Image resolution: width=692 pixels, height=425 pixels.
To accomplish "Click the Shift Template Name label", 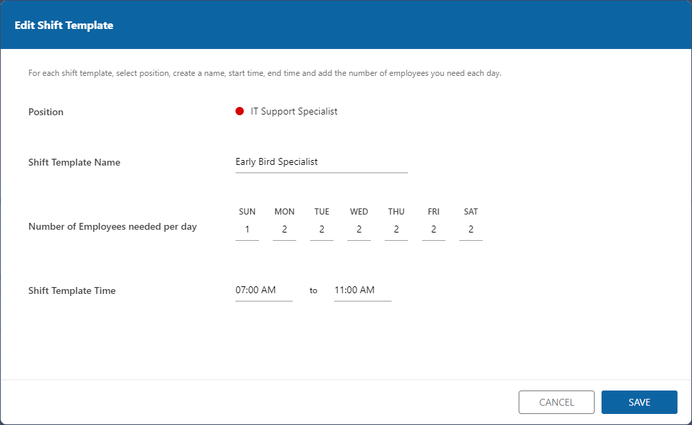I will tap(74, 162).
